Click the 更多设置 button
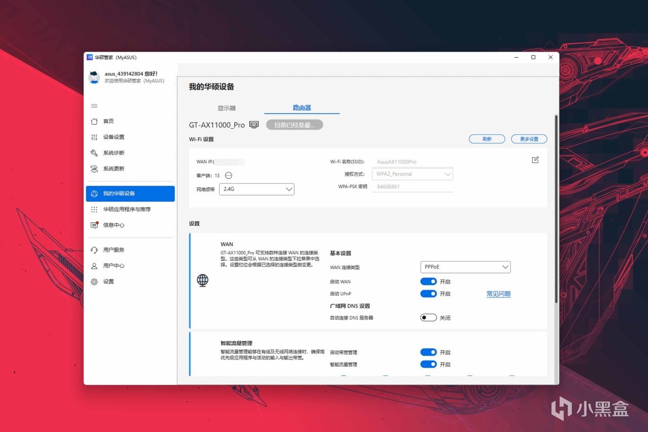The width and height of the screenshot is (648, 432). pos(529,139)
